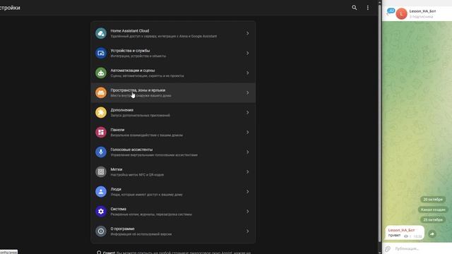Click the Система gear icon

[101, 212]
